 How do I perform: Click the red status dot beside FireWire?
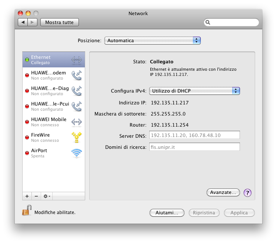coord(27,137)
